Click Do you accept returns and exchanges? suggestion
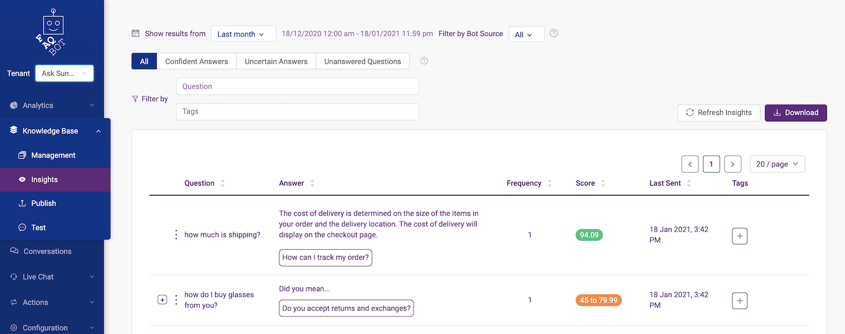 click(x=346, y=308)
